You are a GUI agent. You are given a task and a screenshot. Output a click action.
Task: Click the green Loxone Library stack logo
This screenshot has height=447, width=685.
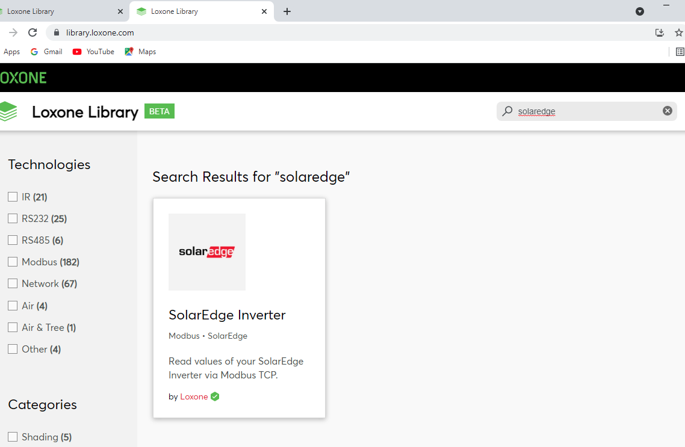click(8, 111)
